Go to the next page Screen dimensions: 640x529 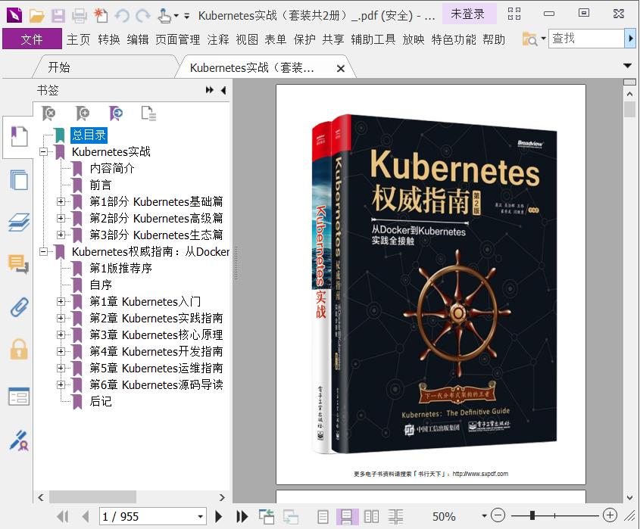tap(219, 517)
